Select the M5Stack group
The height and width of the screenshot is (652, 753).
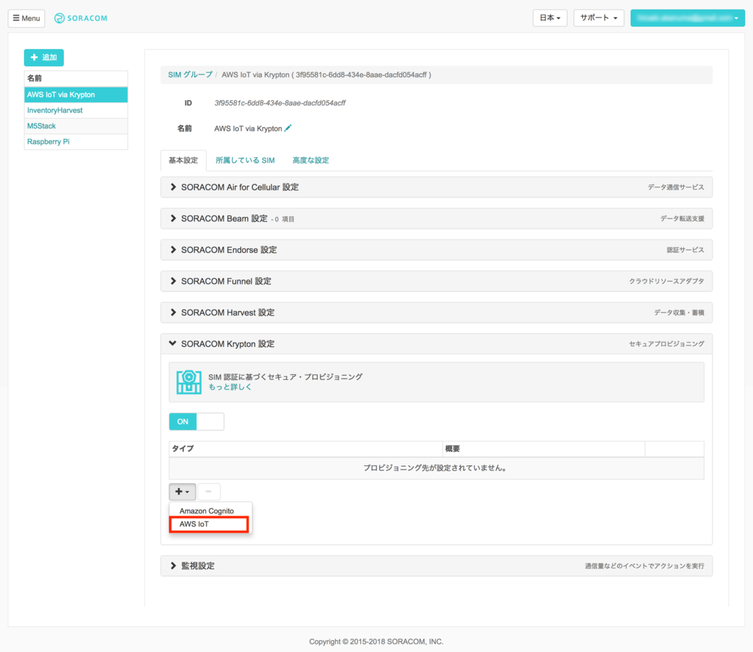pos(76,126)
